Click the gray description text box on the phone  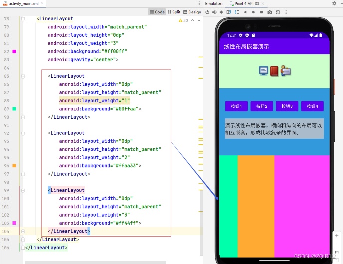point(274,129)
